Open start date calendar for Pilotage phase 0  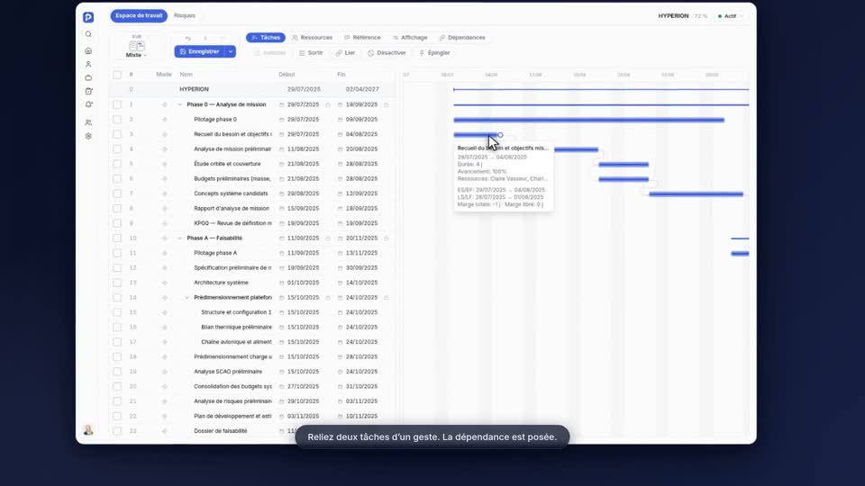pyautogui.click(x=281, y=120)
